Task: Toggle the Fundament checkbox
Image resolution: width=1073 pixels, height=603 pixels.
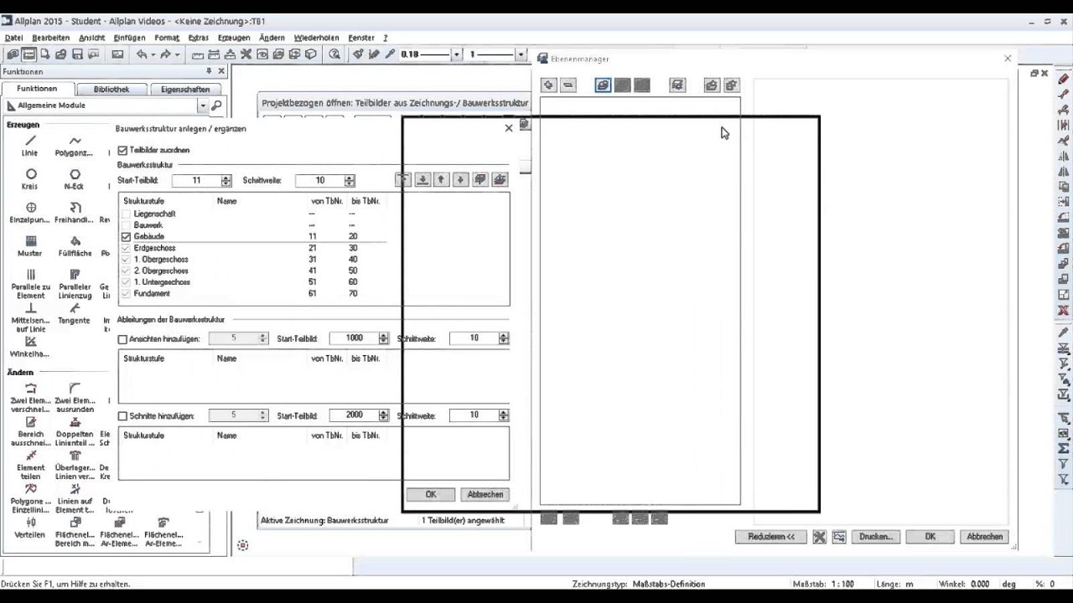Action: (x=127, y=294)
